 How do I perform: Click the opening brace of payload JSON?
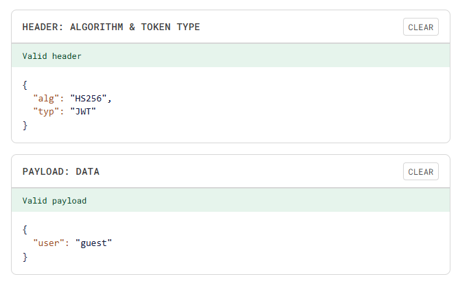point(25,230)
